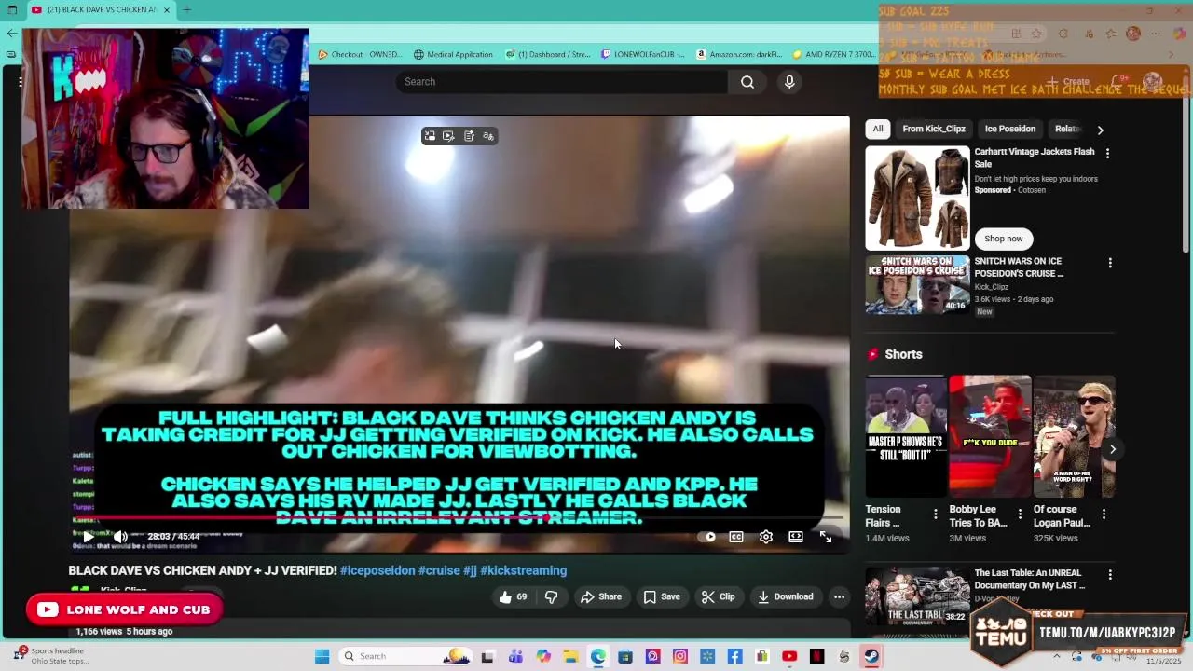Mute the video with the volume icon
Screen dimensions: 1193x671
pyautogui.click(x=120, y=537)
